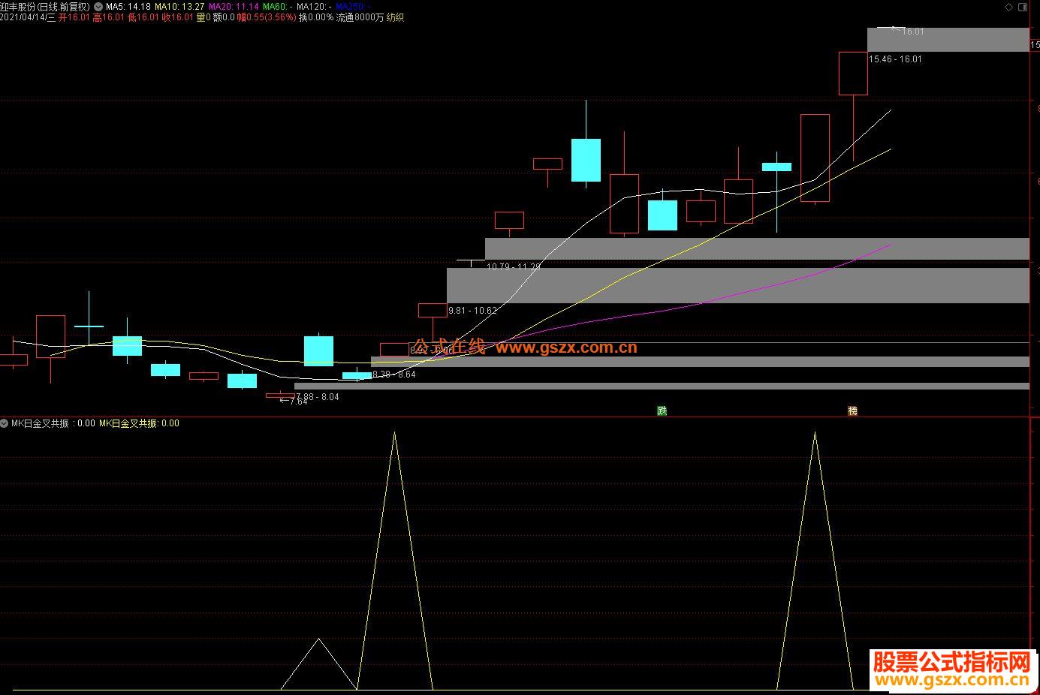Screen dimensions: 1040x695
Task: Click the 榜 marker below the chart
Action: click(x=852, y=411)
